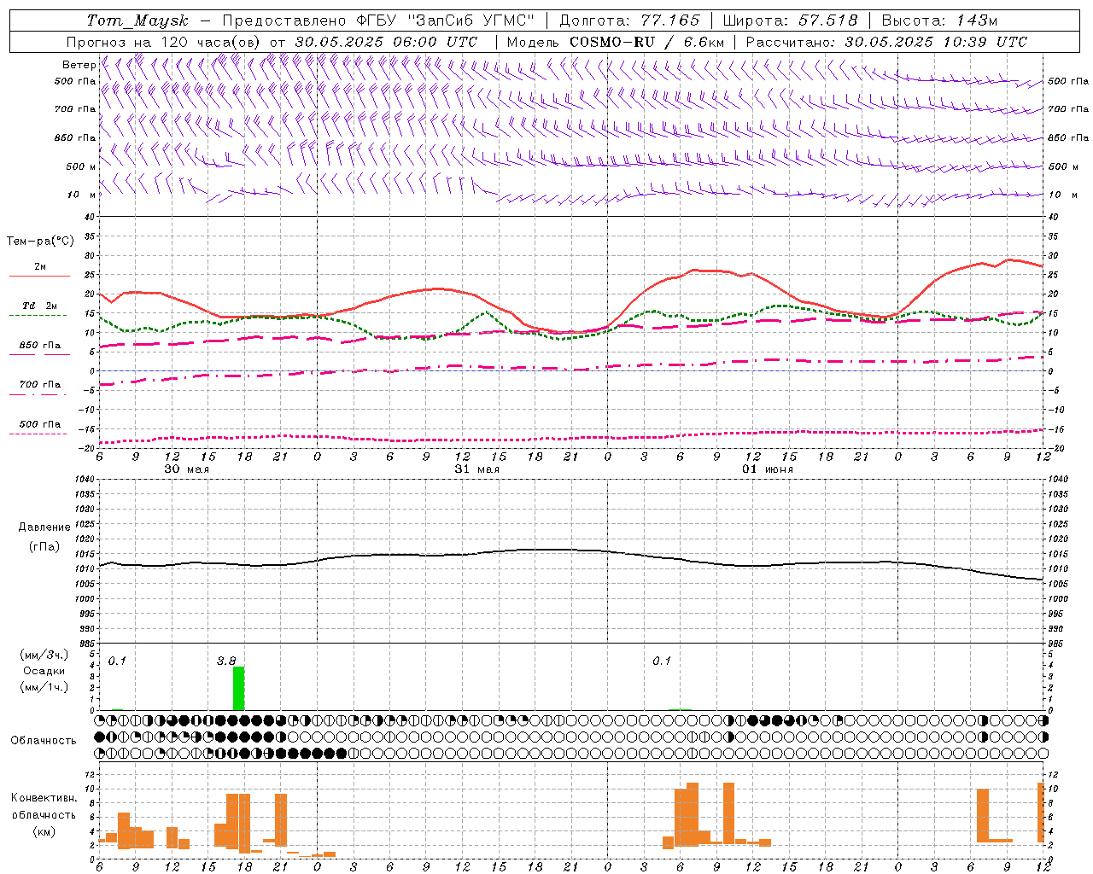
Task: Click the Td 2м dew point legend label
Action: pyautogui.click(x=39, y=306)
